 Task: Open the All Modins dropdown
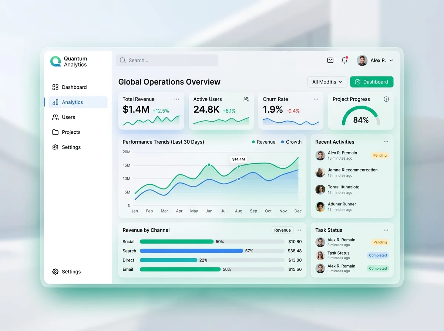[327, 82]
